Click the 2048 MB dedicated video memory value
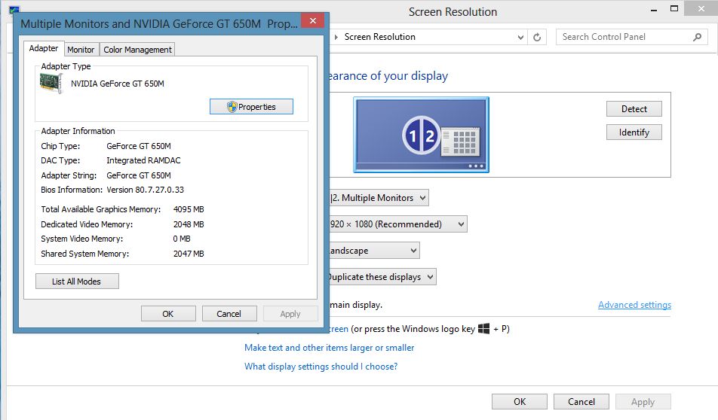Screen dimensions: 718x420 point(189,224)
